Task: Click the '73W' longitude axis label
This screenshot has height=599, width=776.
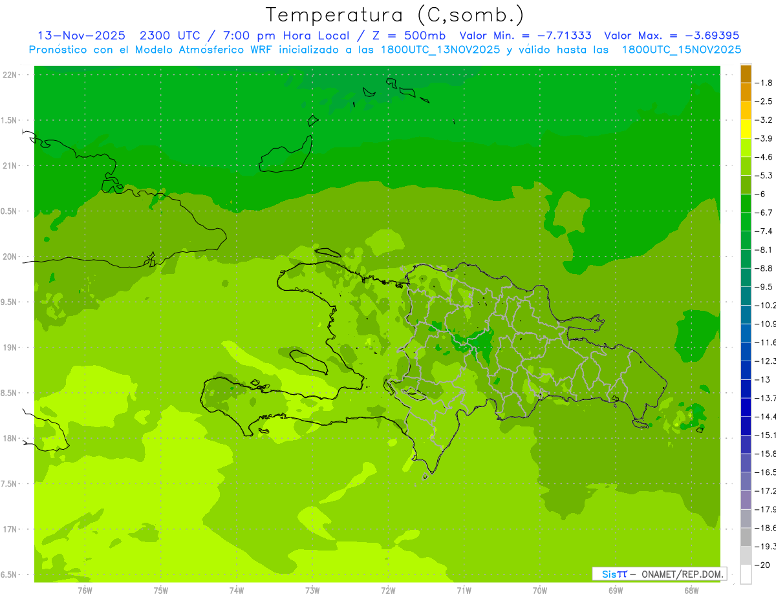Action: coord(312,590)
